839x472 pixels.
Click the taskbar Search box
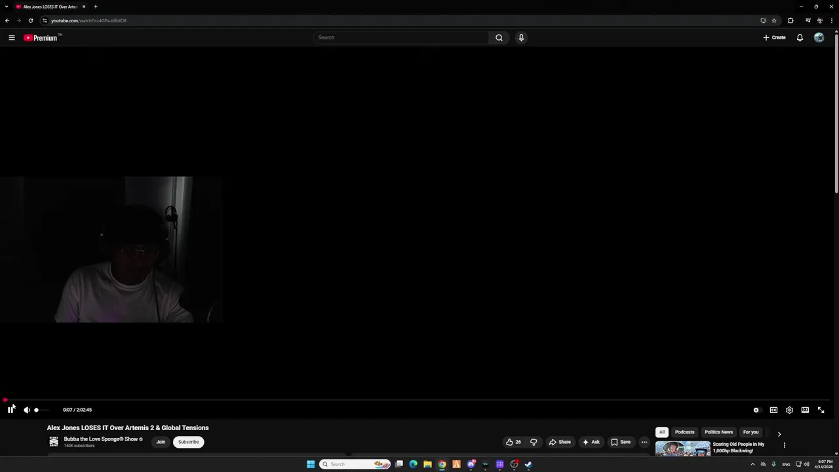click(x=355, y=464)
